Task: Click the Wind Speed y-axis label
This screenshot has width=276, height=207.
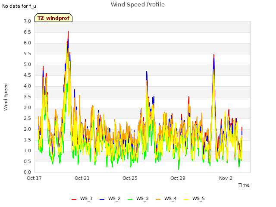Action: [6, 97]
